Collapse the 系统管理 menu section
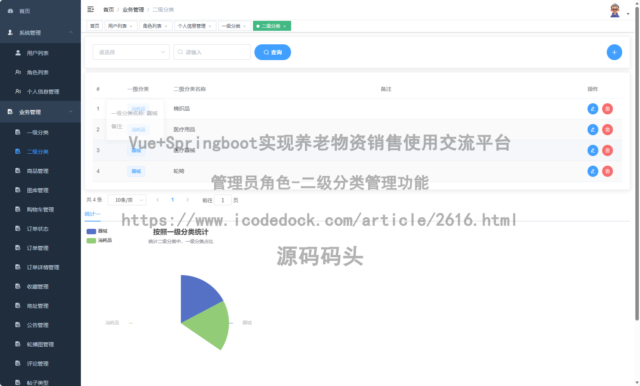The width and height of the screenshot is (640, 386). [x=40, y=33]
